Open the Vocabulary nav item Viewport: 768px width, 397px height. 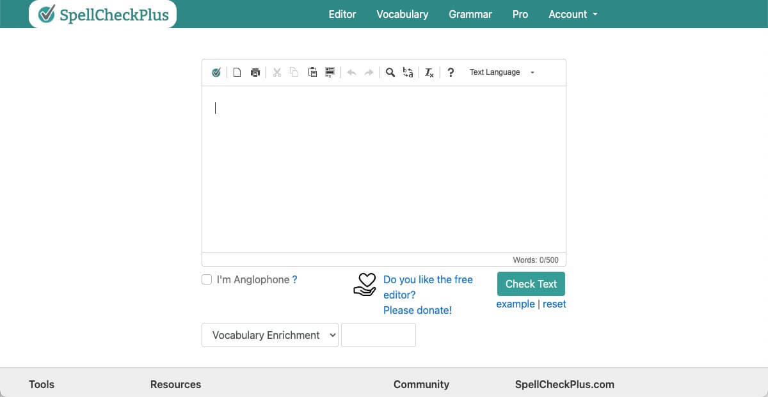pyautogui.click(x=403, y=14)
